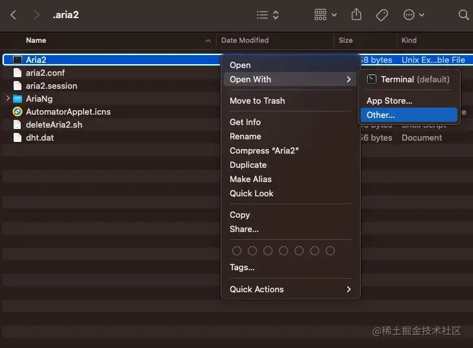The width and height of the screenshot is (473, 348).
Task: Sort by Date Modified column header
Action: 245,40
